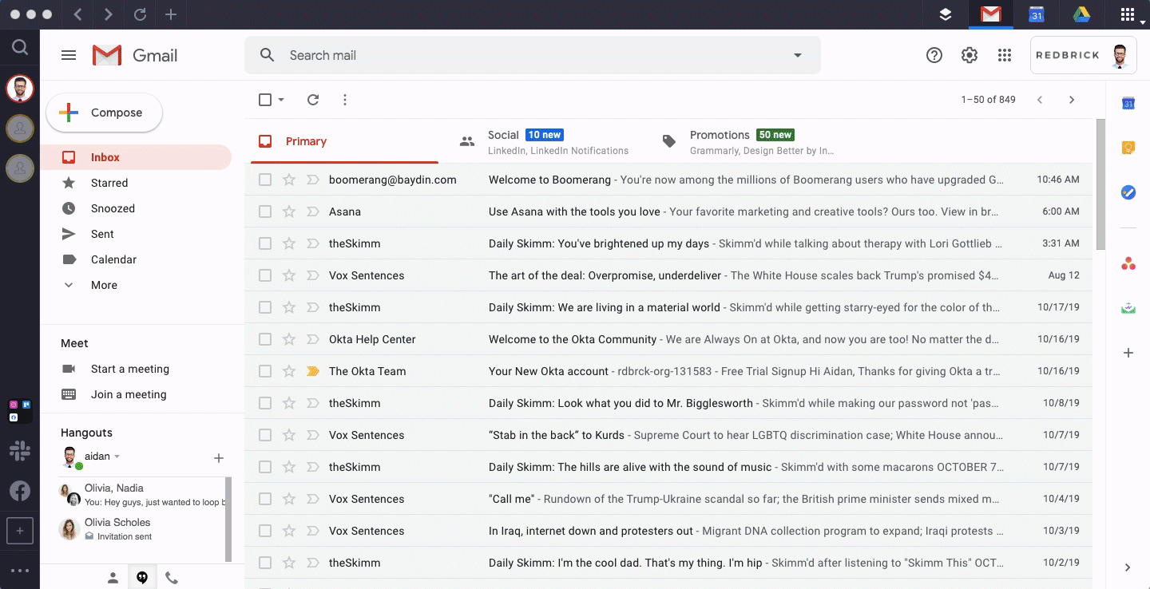Image resolution: width=1150 pixels, height=589 pixels.
Task: Open the Google apps grid in Gmail header
Action: [1005, 55]
